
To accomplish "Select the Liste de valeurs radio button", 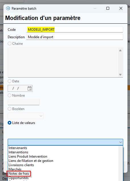I will (x=9, y=123).
